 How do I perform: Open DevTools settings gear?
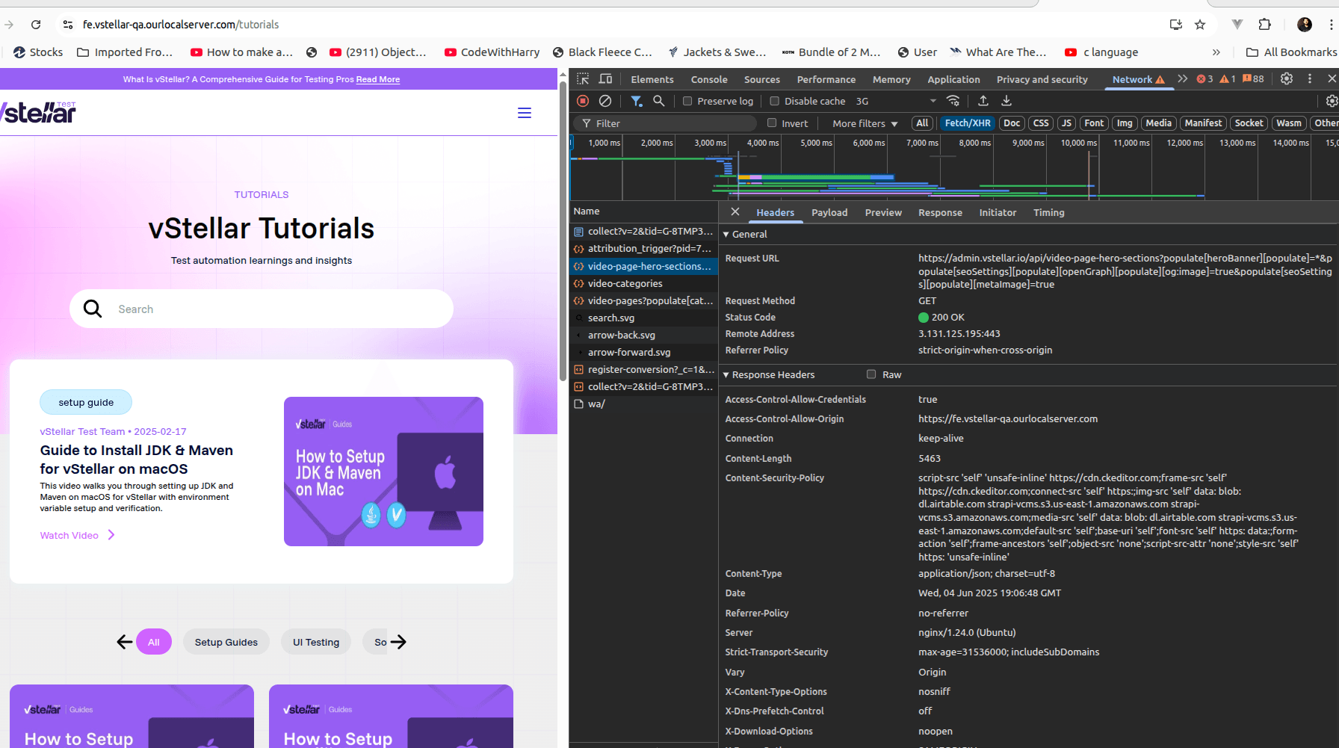point(1287,78)
